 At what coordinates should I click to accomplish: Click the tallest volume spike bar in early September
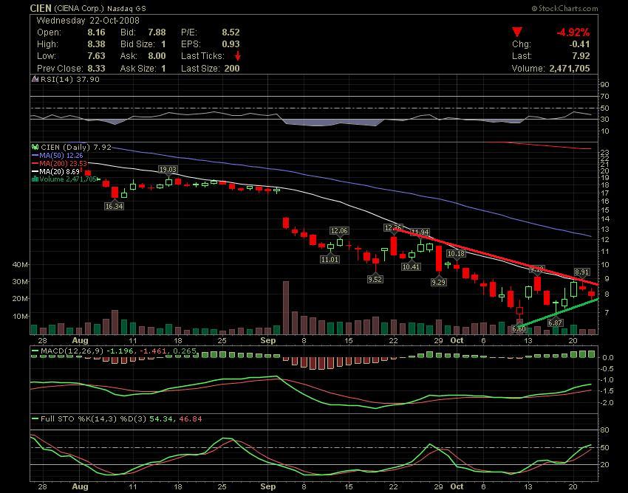[x=286, y=308]
